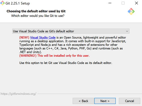Proceed with the Next button
The height and width of the screenshot is (106, 142).
tap(105, 101)
